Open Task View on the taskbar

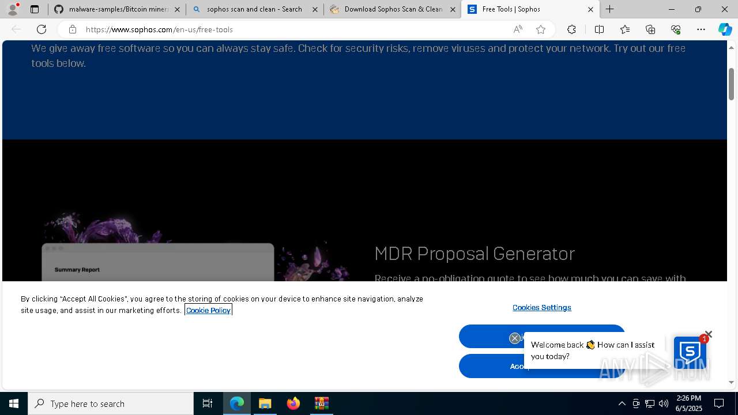point(208,403)
